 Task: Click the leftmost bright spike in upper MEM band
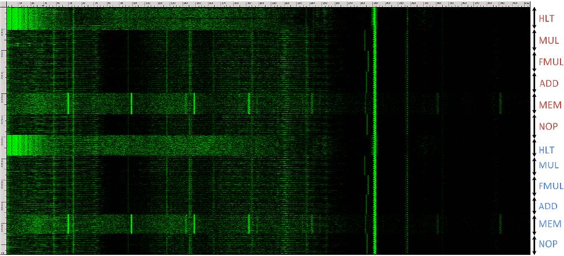(68, 103)
